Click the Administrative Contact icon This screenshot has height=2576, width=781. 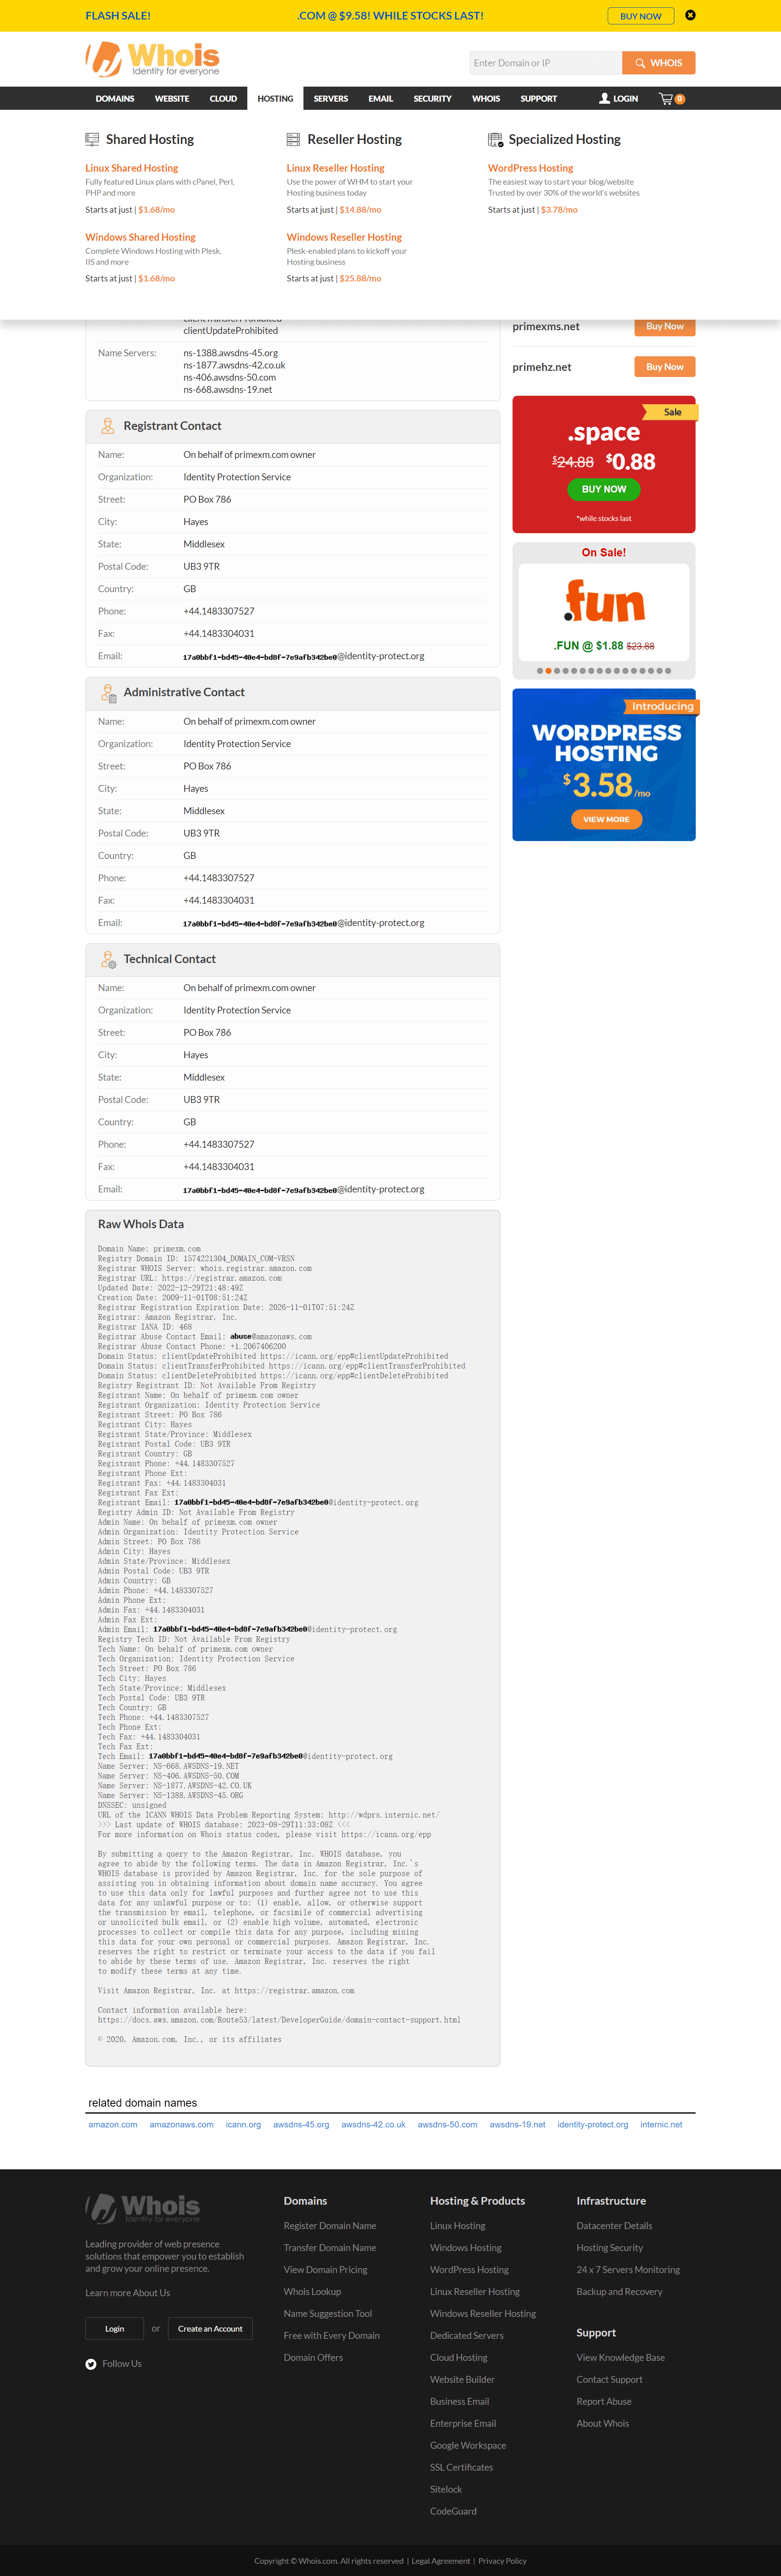tap(108, 692)
